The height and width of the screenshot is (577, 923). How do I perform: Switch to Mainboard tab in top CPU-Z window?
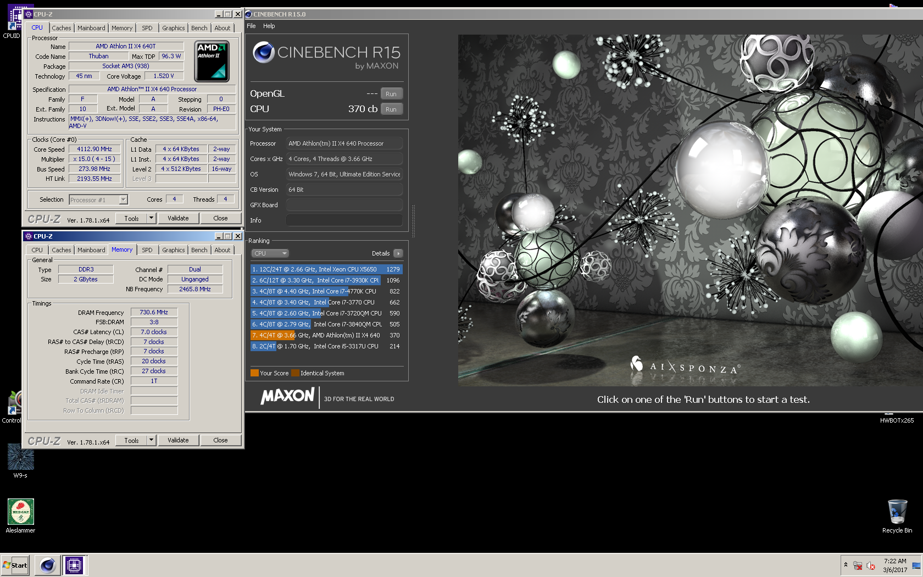tap(91, 28)
